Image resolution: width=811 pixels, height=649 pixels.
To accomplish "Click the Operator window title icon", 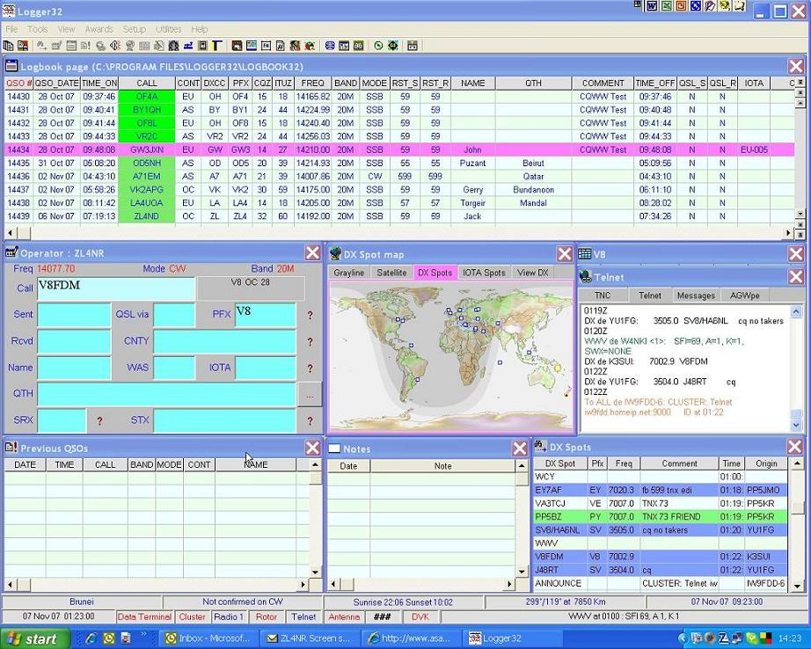I will pyautogui.click(x=11, y=252).
